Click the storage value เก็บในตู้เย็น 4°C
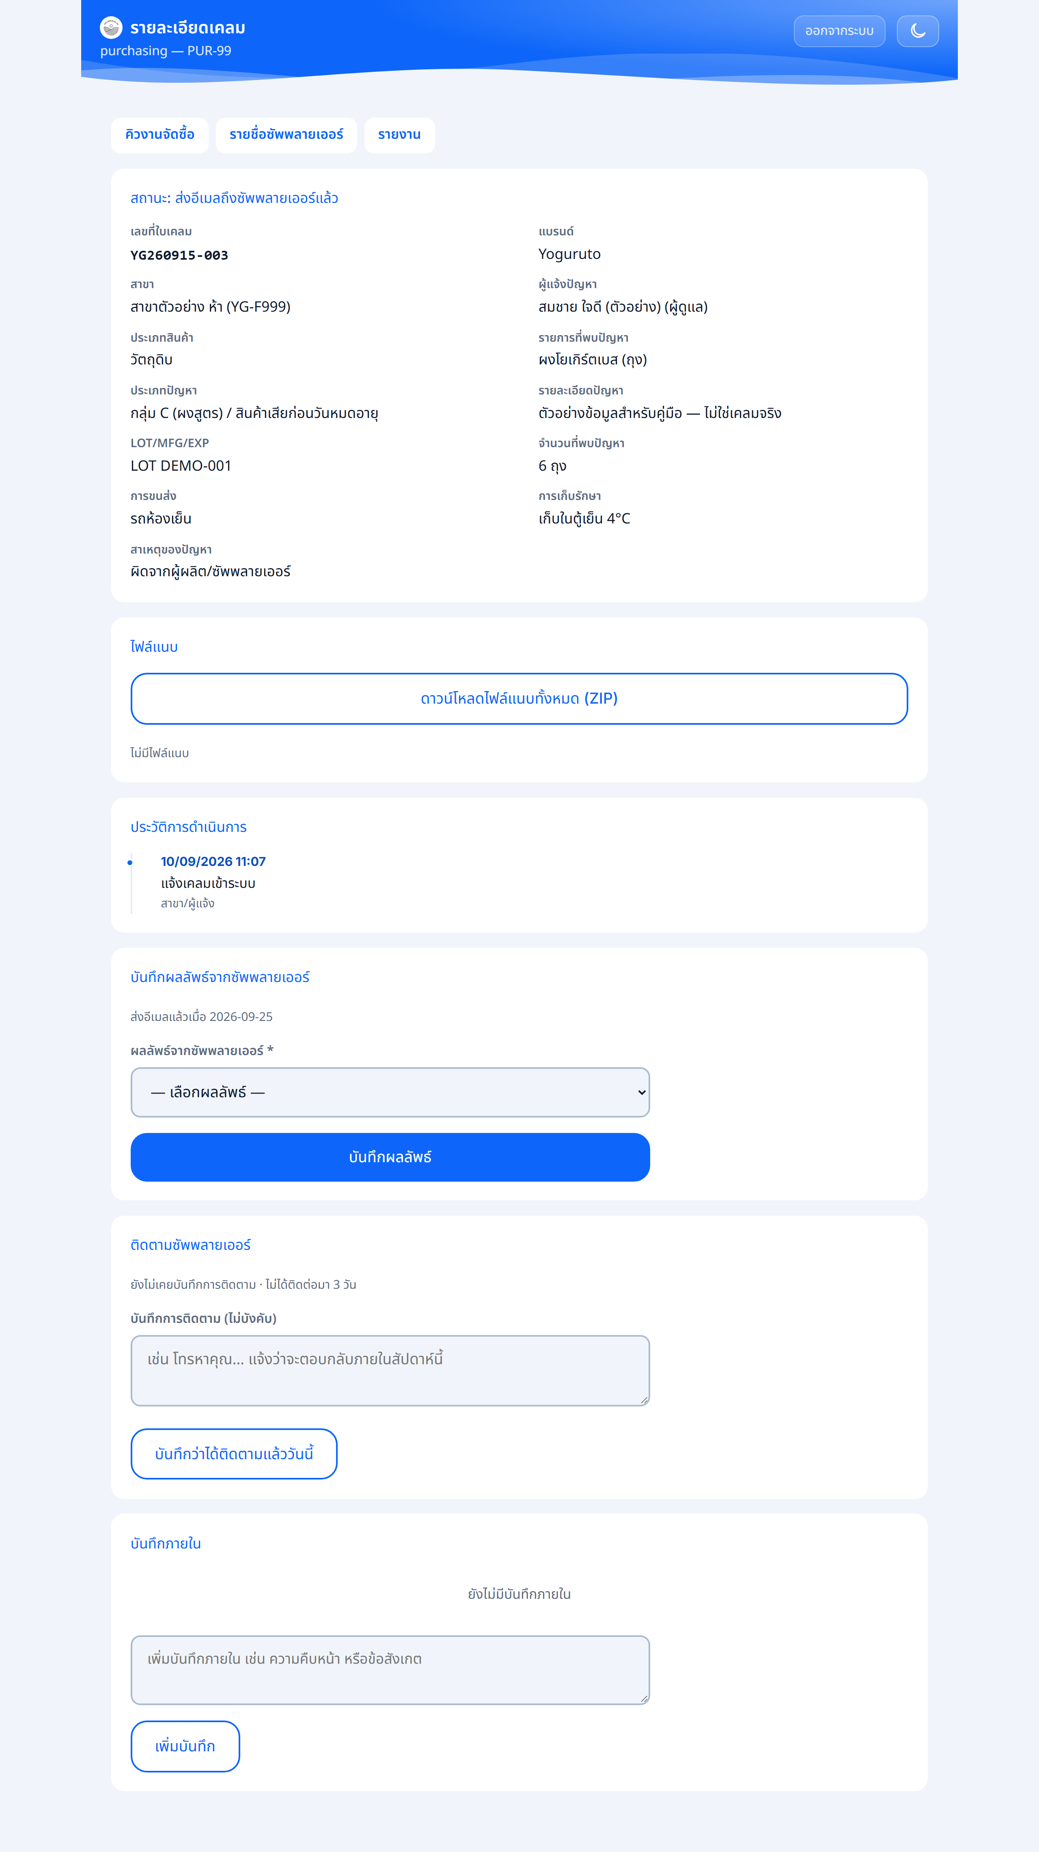Screen dimensions: 1039x1852 (584, 519)
